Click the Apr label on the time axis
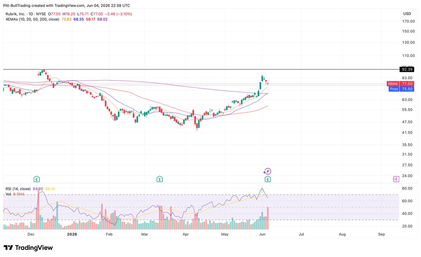 coord(186,234)
